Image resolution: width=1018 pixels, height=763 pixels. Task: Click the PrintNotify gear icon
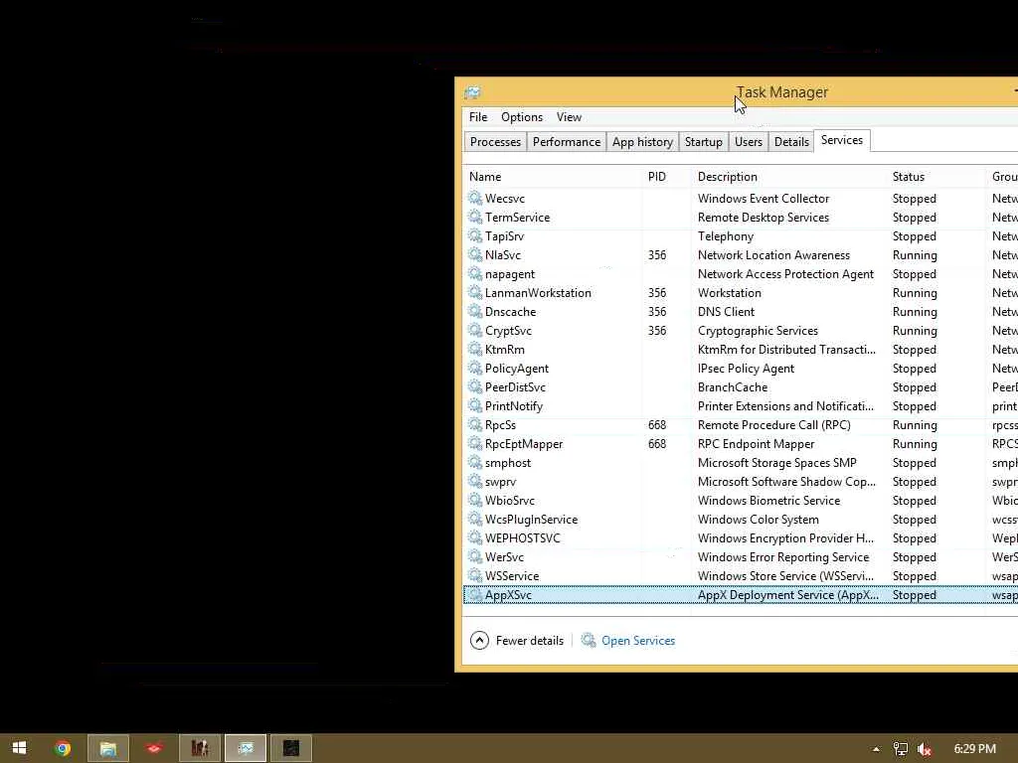pyautogui.click(x=475, y=405)
